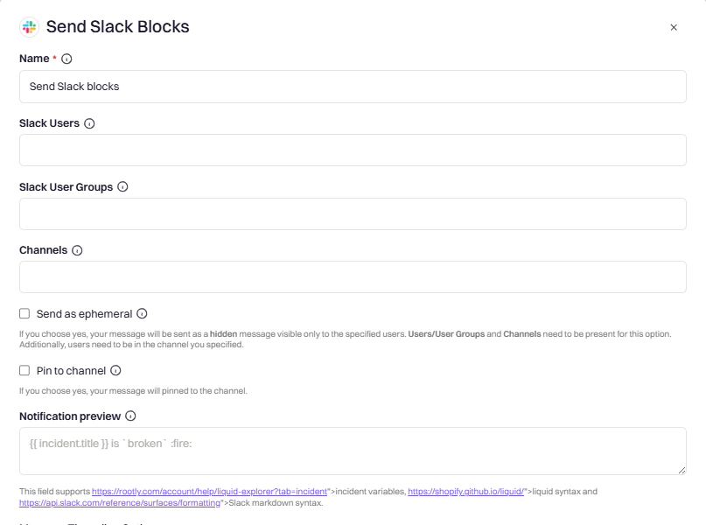
Task: Click the info icon beside Pin to channel
Action: (117, 370)
